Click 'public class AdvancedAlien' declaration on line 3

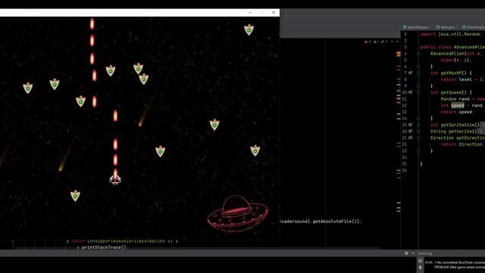[452, 47]
